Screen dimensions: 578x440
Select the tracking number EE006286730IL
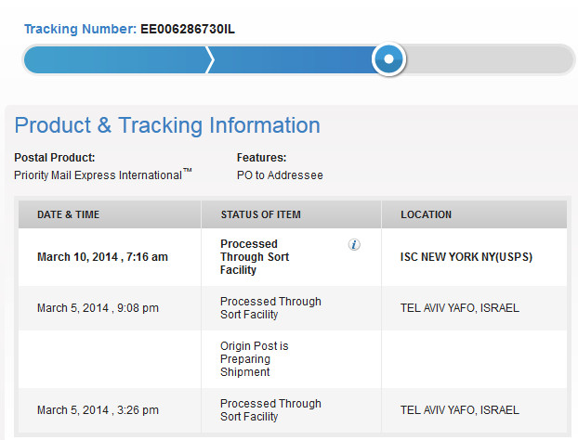point(188,29)
